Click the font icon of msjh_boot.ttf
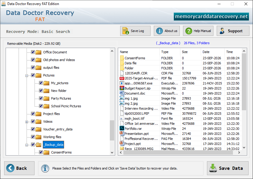 click(x=122, y=119)
